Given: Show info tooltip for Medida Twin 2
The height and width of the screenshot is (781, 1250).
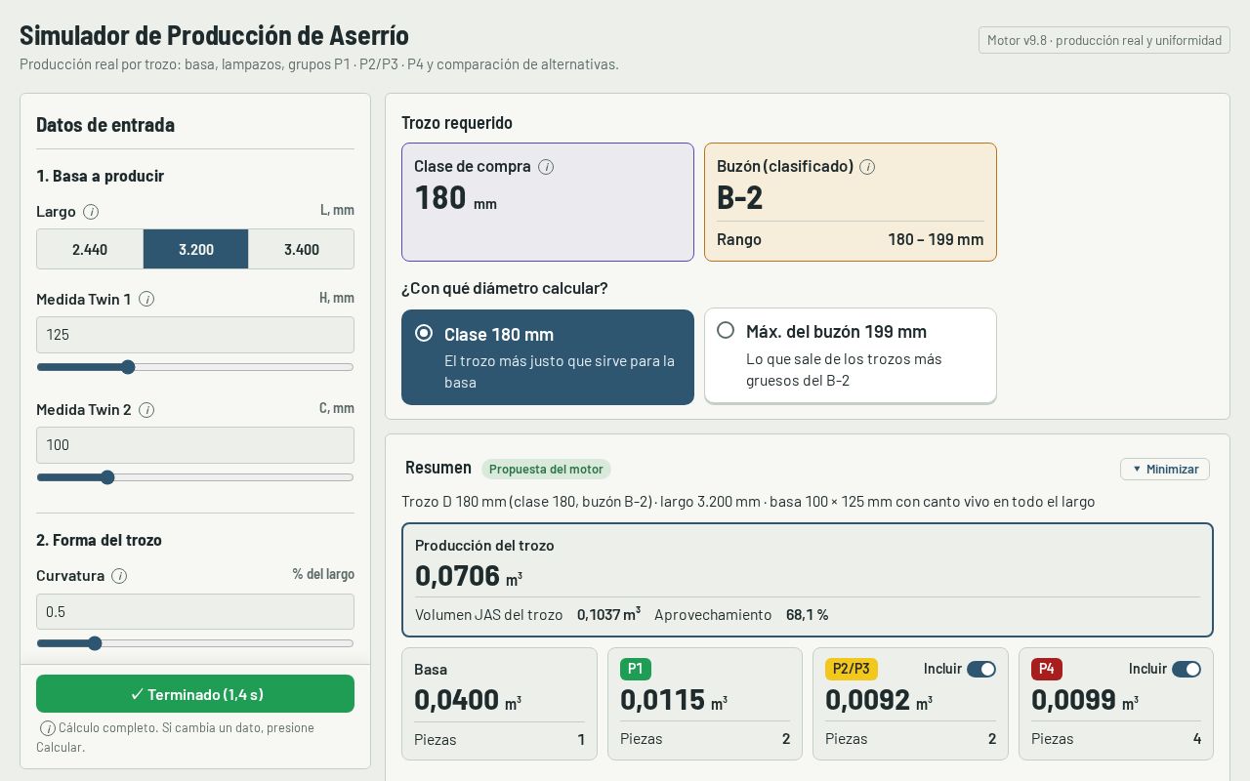Looking at the screenshot, I should [x=146, y=410].
